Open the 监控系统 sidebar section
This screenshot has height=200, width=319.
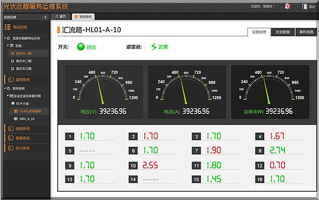(x=23, y=80)
